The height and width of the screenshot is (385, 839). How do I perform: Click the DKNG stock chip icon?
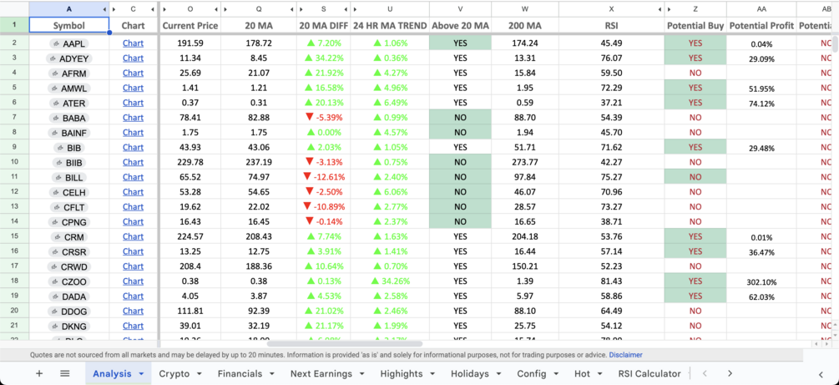54,326
